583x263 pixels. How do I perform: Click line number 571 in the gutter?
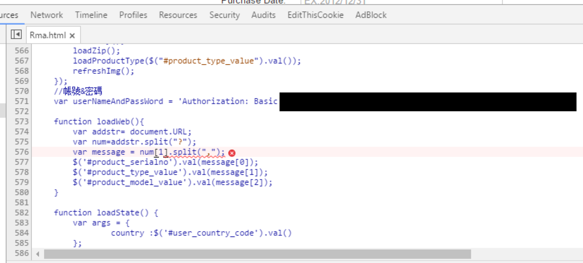tap(21, 101)
